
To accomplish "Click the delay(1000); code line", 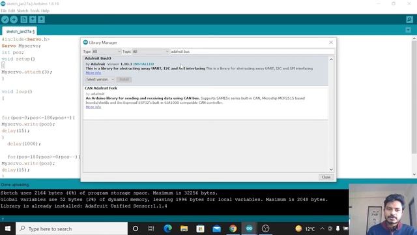I will coord(24,144).
